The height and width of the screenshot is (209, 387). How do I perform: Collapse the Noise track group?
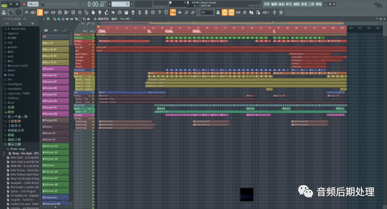pos(89,108)
